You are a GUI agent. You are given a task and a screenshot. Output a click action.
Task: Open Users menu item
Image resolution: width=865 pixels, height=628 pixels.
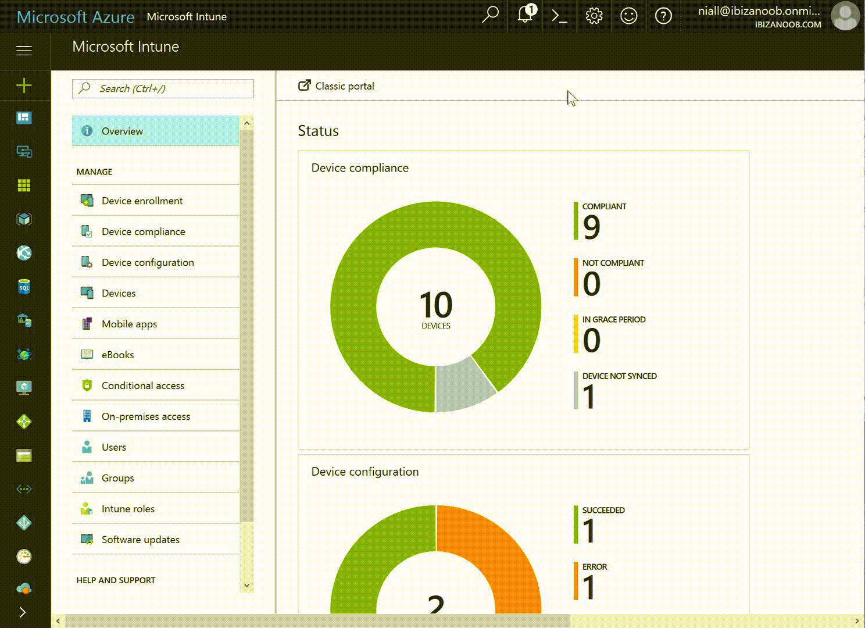[x=155, y=447]
